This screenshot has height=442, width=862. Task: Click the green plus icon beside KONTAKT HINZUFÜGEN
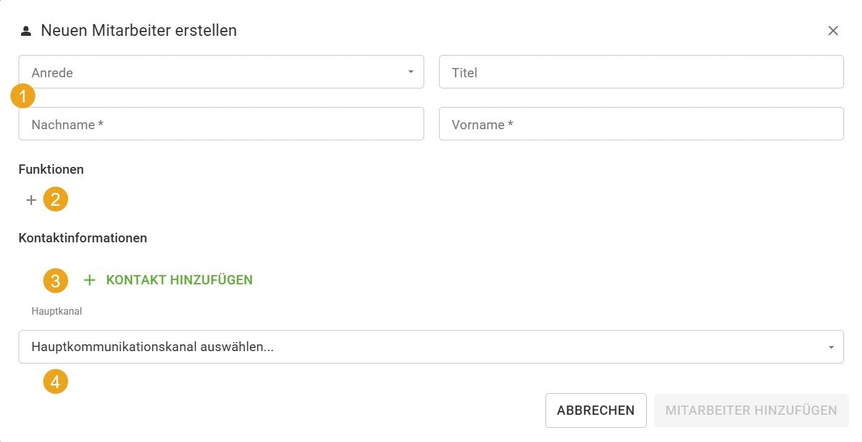90,279
